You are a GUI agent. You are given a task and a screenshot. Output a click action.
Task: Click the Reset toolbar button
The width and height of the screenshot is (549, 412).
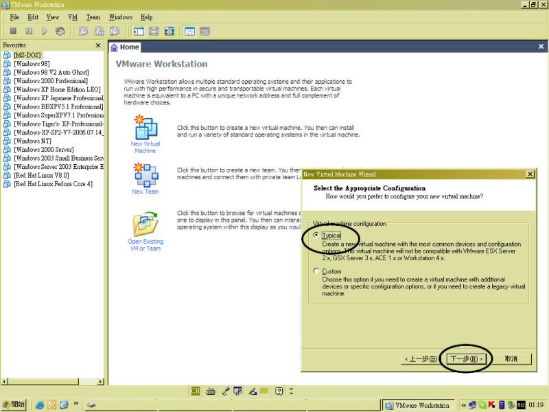[x=60, y=31]
